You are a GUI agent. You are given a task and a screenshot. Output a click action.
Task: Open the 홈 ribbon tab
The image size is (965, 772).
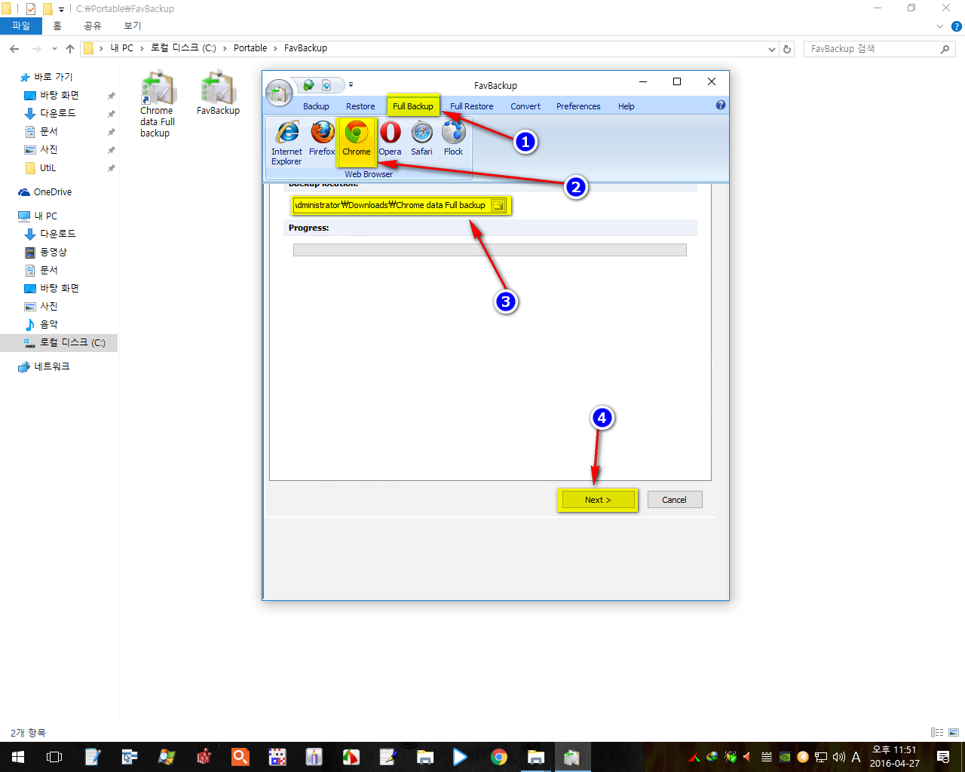coord(57,26)
